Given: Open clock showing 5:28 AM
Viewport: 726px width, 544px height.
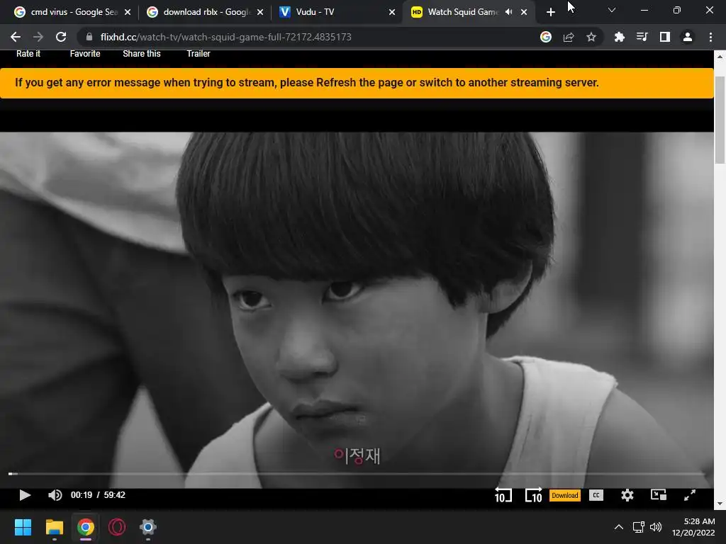Looking at the screenshot, I should [x=693, y=527].
